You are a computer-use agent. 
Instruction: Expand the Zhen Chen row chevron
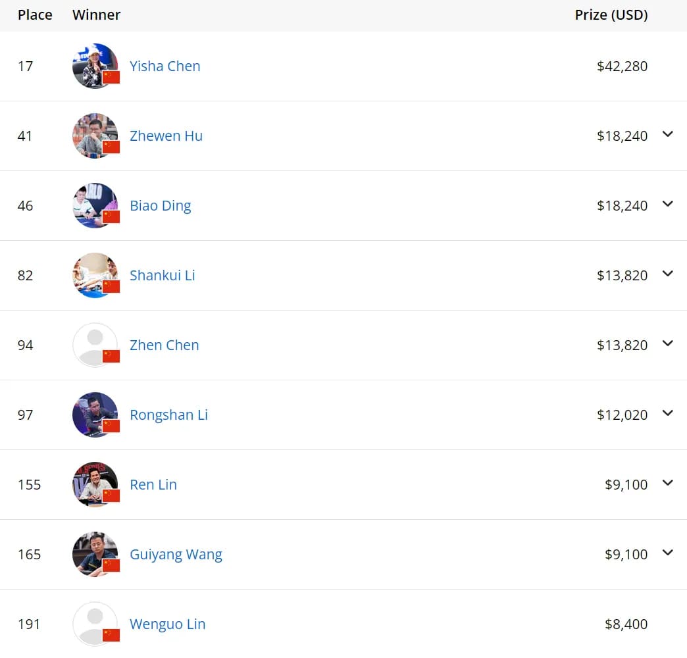click(668, 343)
